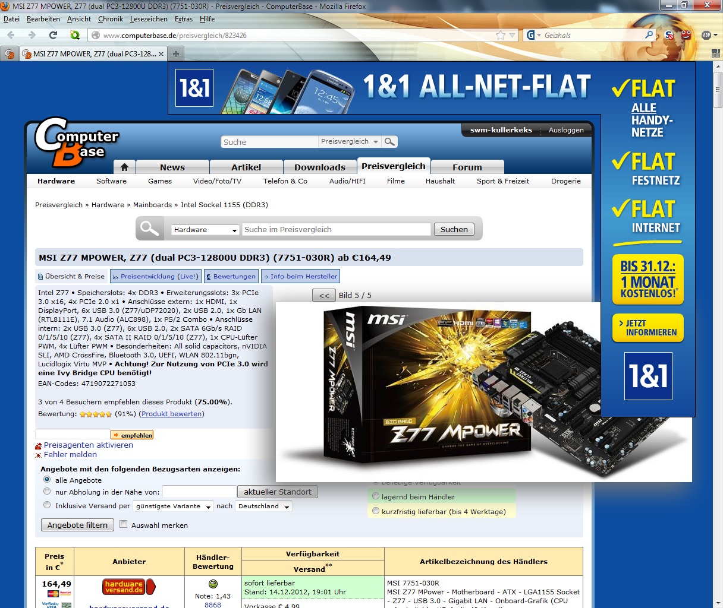Screen dimensions: 723x608
Task: Click the site header search magnifier button
Action: [x=389, y=142]
